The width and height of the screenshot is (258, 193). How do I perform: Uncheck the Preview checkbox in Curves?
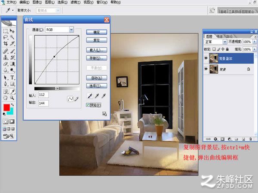(x=88, y=105)
